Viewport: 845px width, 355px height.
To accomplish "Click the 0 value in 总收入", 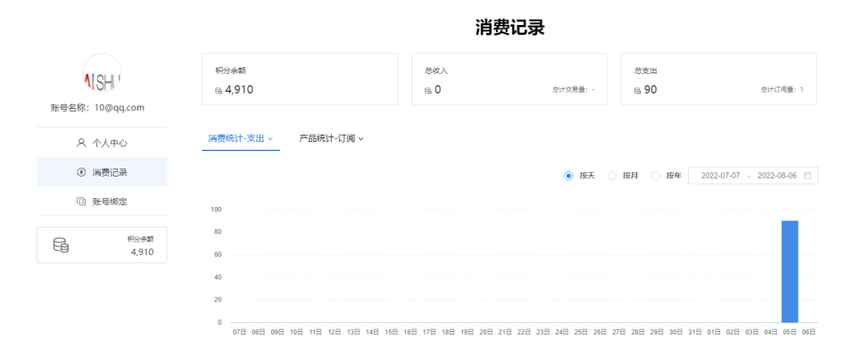I will 437,90.
